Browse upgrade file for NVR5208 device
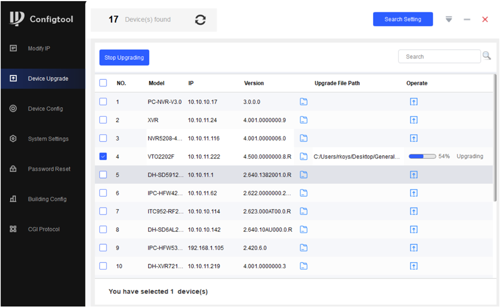Screen dimensions: 500x308 (304, 138)
